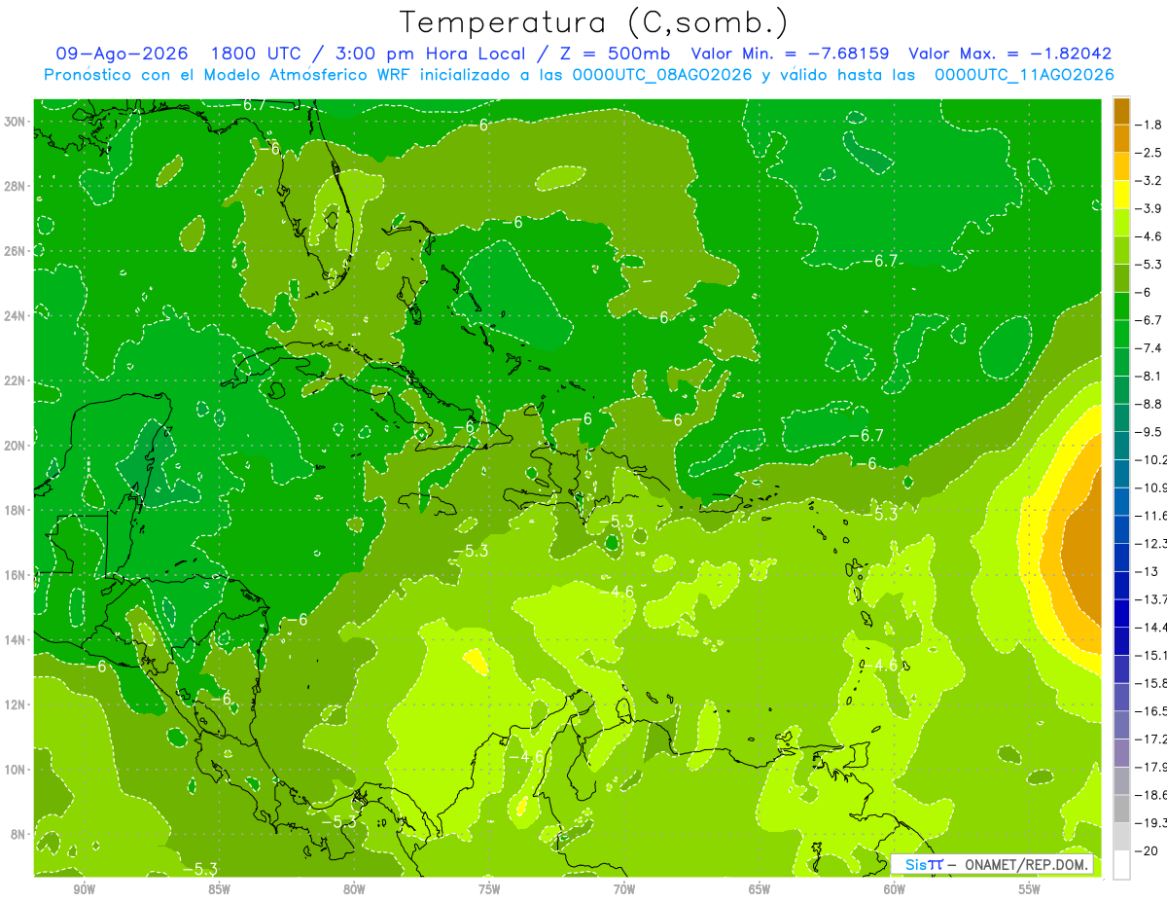Screen dimensions: 1167x902
Task: Click the -18.6 color scale label
Action: [1151, 795]
